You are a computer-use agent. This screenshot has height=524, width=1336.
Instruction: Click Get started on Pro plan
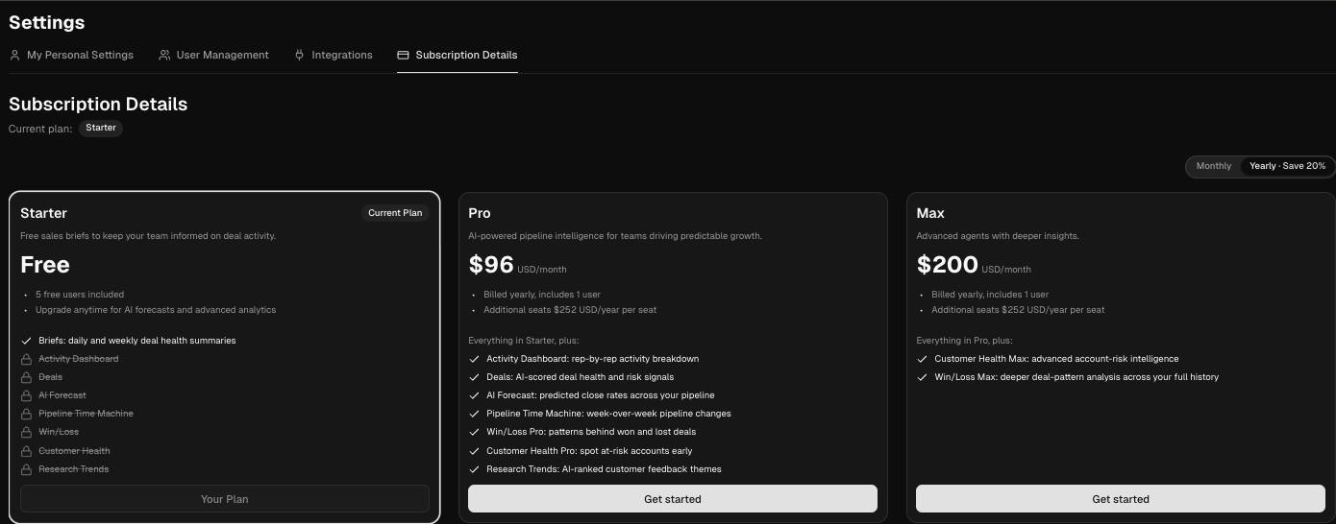672,499
